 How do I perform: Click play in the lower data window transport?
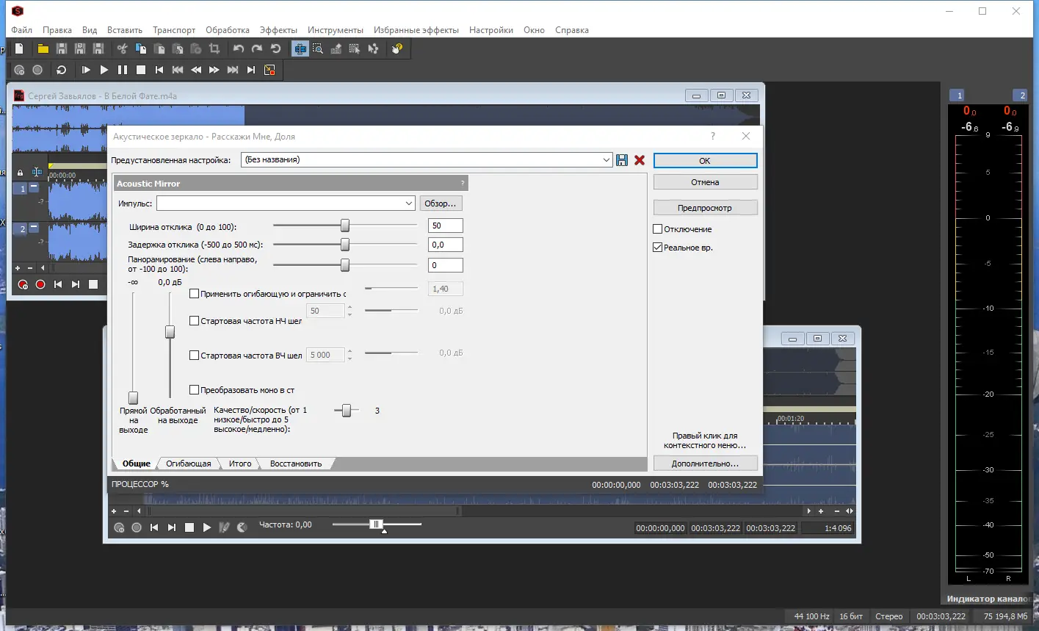pyautogui.click(x=207, y=527)
